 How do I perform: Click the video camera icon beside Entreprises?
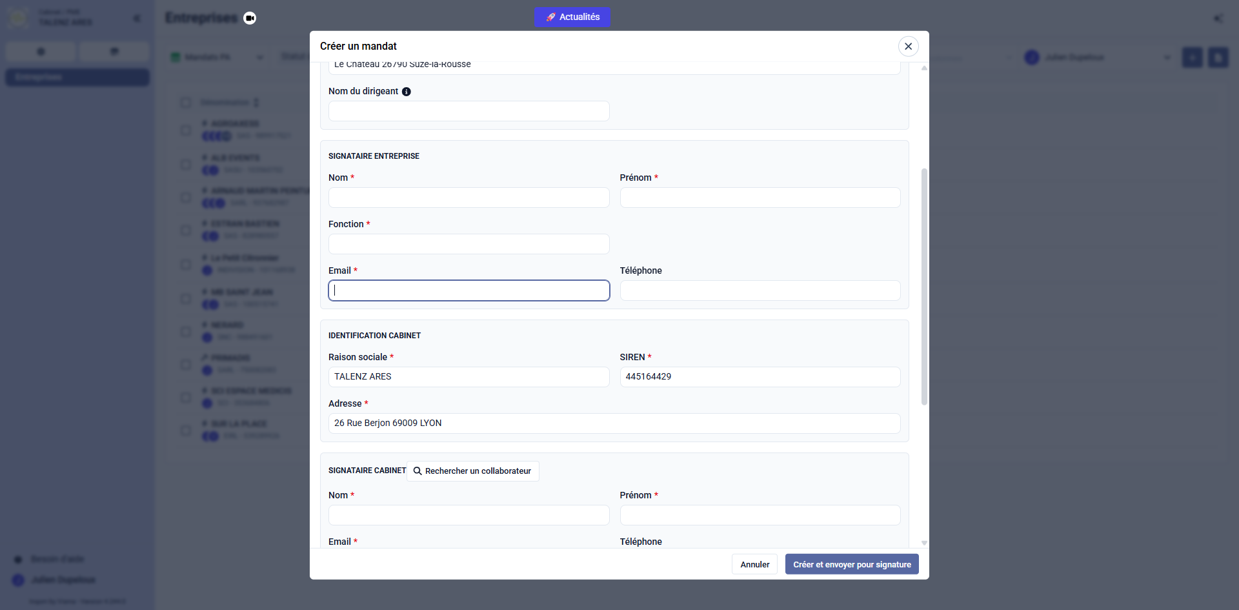[250, 18]
